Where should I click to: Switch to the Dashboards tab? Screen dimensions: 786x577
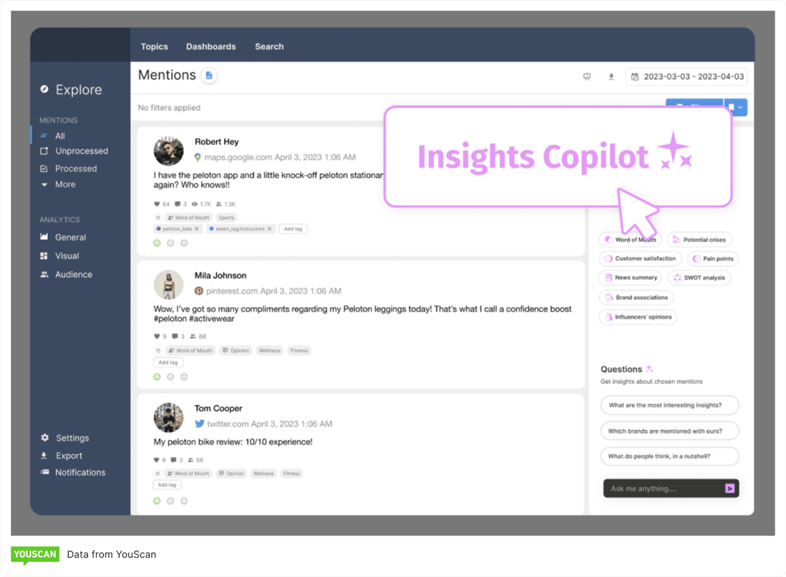[x=211, y=46]
